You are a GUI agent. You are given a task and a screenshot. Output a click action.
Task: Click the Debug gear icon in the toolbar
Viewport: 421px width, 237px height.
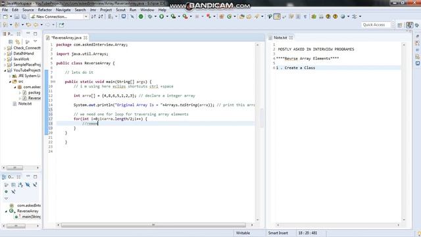tap(150, 16)
